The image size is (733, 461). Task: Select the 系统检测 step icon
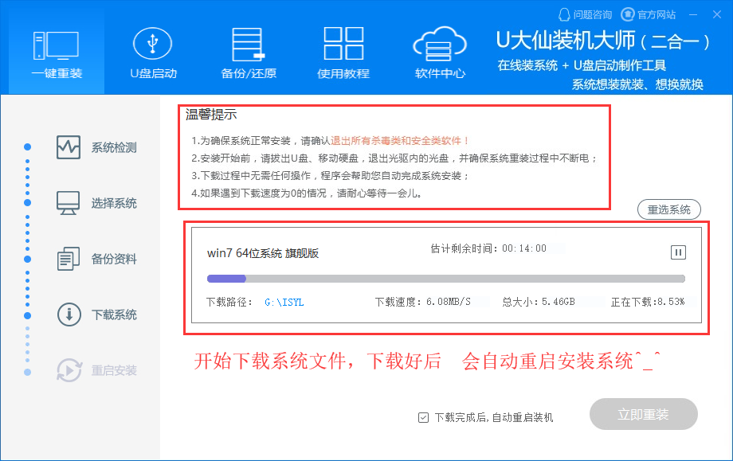click(x=69, y=147)
